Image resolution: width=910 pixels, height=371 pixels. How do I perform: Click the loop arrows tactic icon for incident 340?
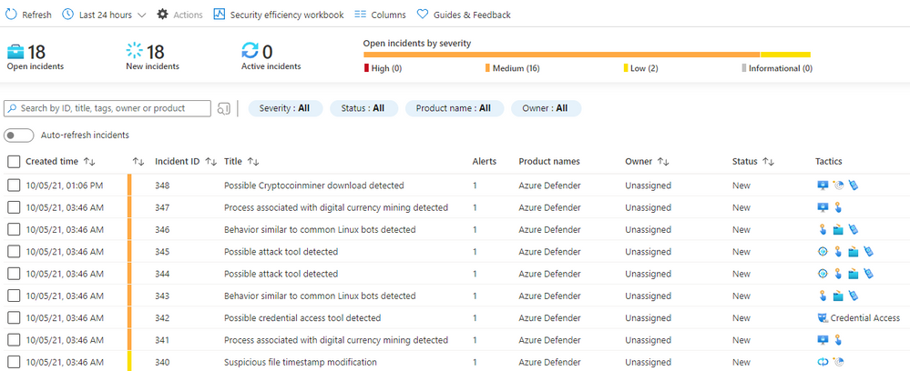point(823,362)
